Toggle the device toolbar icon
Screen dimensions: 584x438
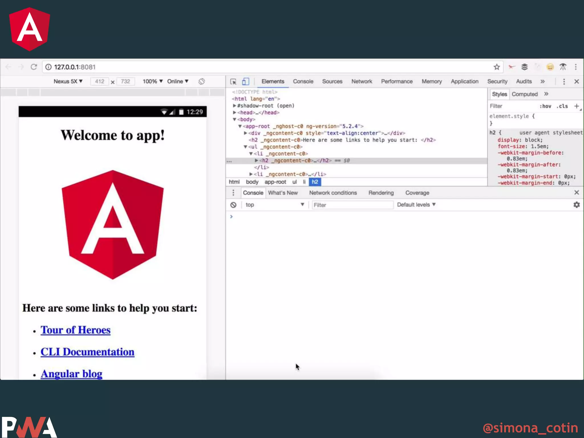click(245, 82)
